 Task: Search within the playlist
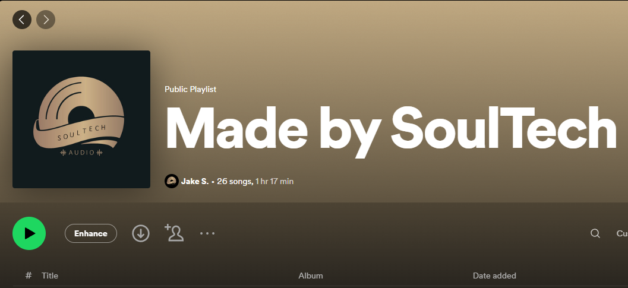point(595,233)
